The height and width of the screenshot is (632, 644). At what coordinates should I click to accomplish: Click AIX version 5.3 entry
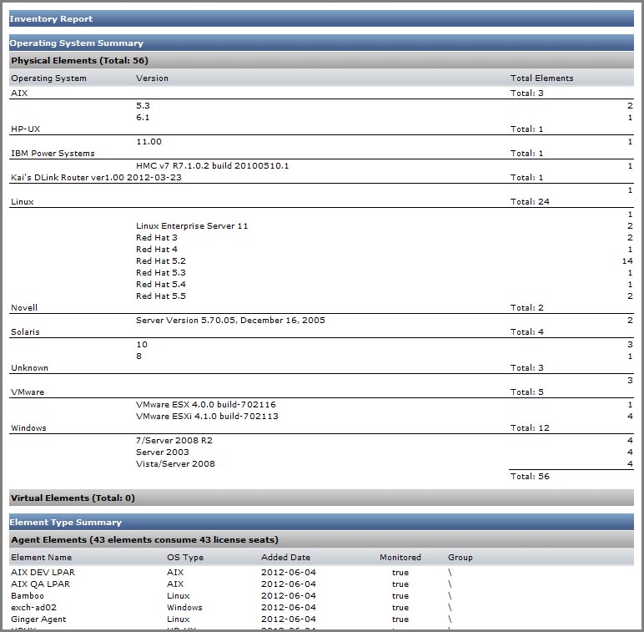pyautogui.click(x=143, y=105)
